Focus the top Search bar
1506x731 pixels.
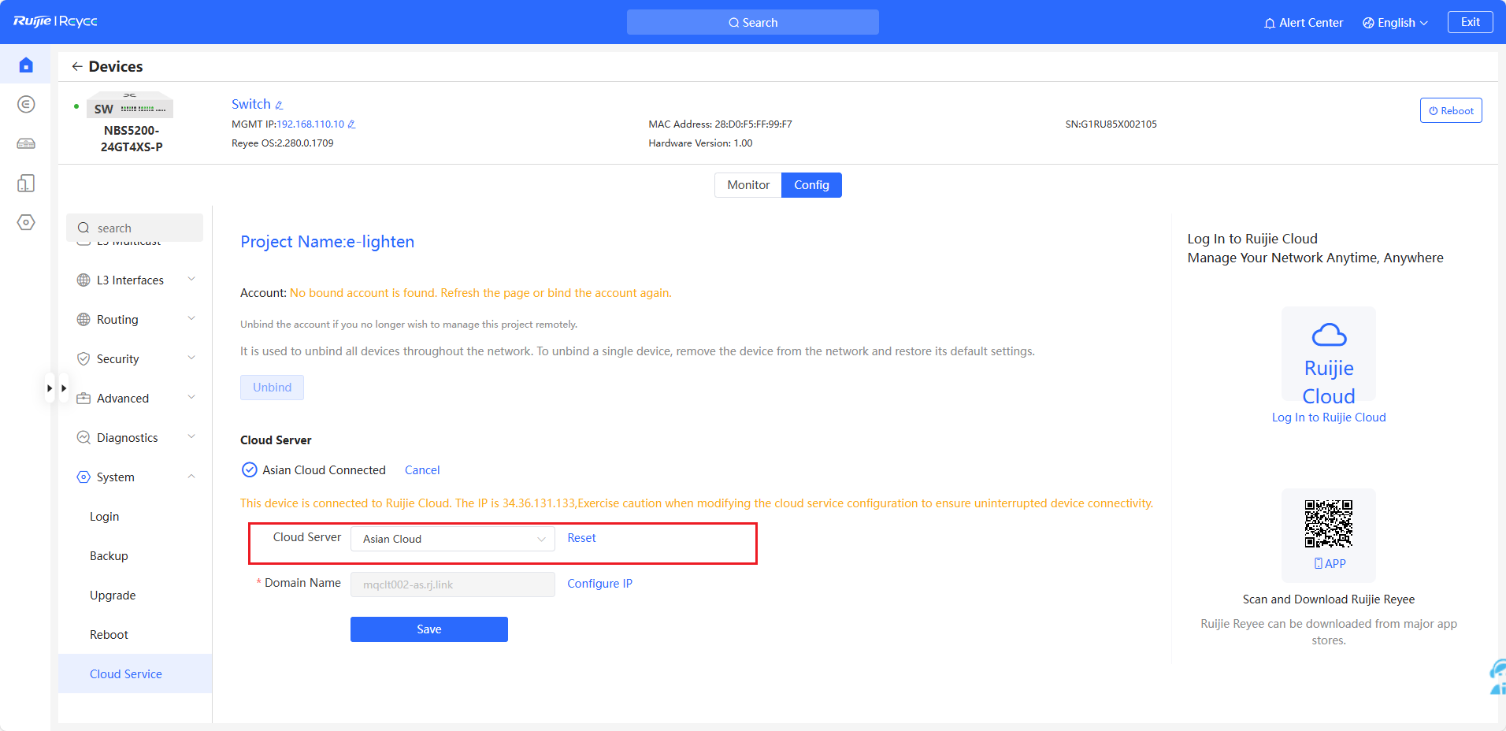point(753,22)
